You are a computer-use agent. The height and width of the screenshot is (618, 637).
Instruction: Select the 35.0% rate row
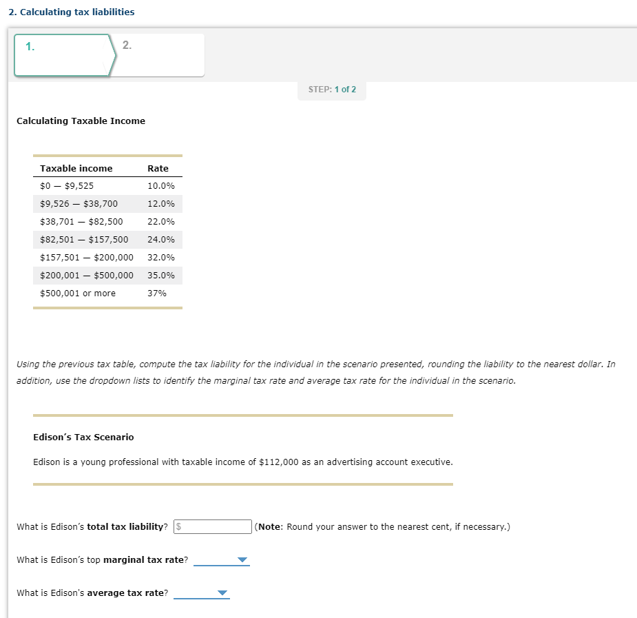tap(107, 275)
